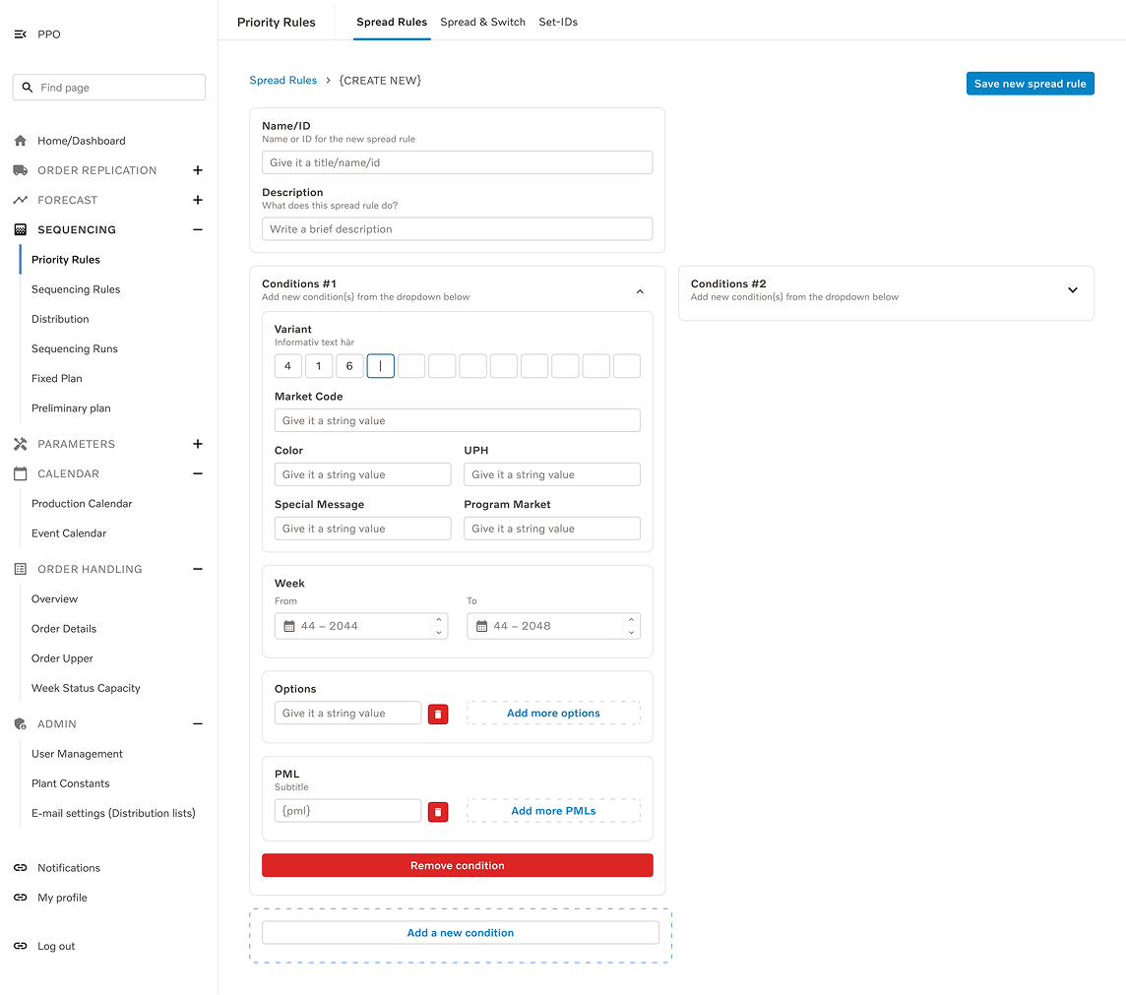Viewport: 1126px width, 995px height.
Task: Click the Sequencing grid icon
Action: pos(20,229)
